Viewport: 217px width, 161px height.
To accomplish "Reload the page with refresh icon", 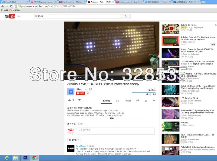I will [x=11, y=6].
